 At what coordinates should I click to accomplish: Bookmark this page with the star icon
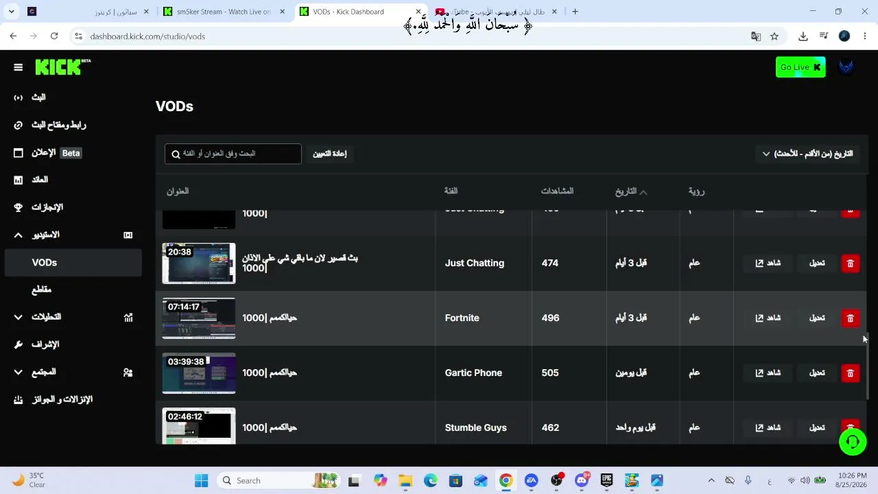[774, 36]
